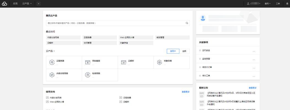Click the magnifier search icon
Viewport: 290px width, 110px height.
pos(187,23)
